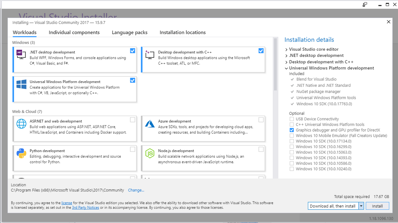Click the workloads list vertical scrollbar
This screenshot has width=398, height=223.
pyautogui.click(x=275, y=65)
